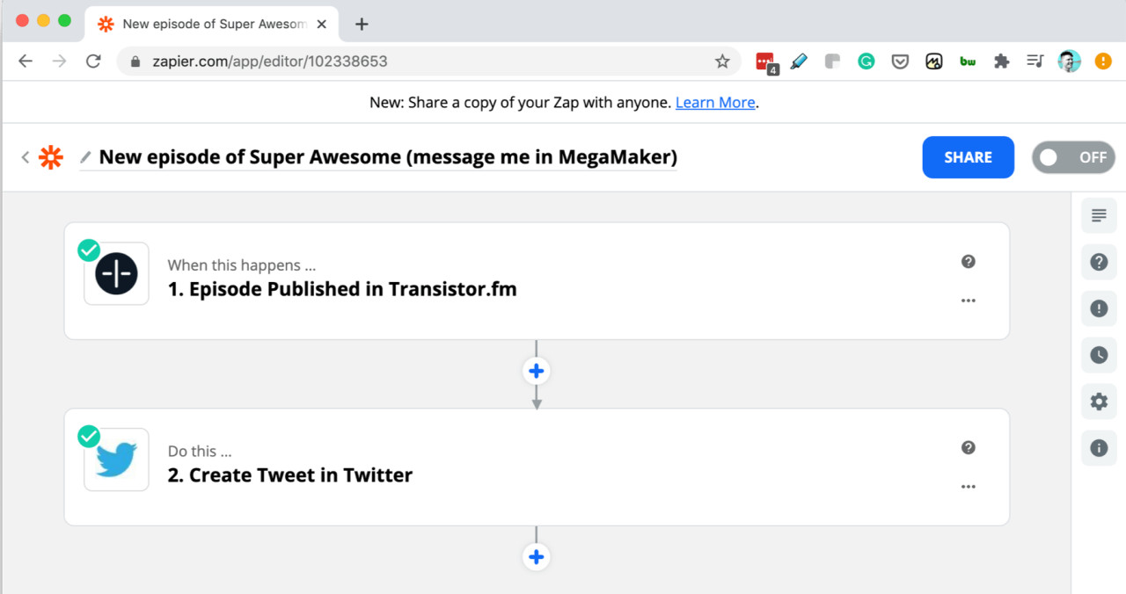The height and width of the screenshot is (594, 1126).
Task: Open Zap history via the clock icon
Action: (x=1098, y=355)
